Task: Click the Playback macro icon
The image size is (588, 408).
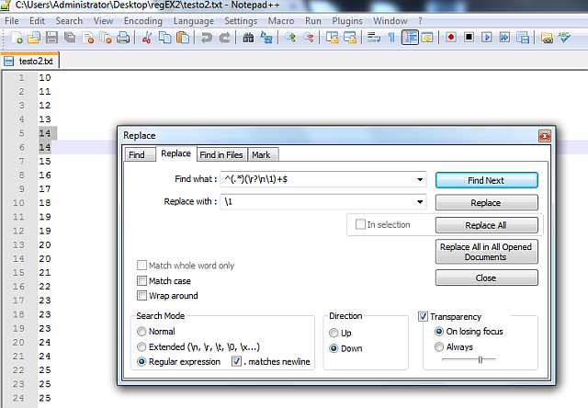Action: (x=487, y=38)
